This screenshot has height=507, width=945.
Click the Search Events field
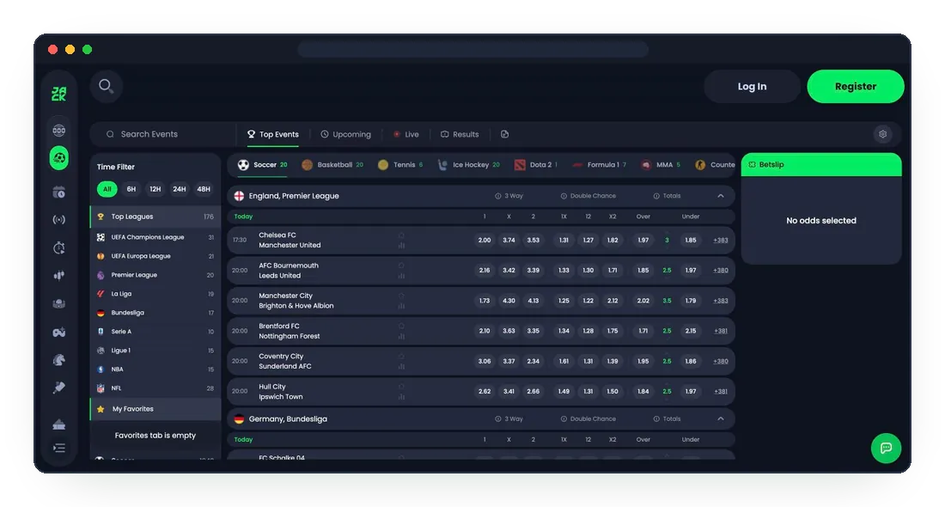point(162,134)
